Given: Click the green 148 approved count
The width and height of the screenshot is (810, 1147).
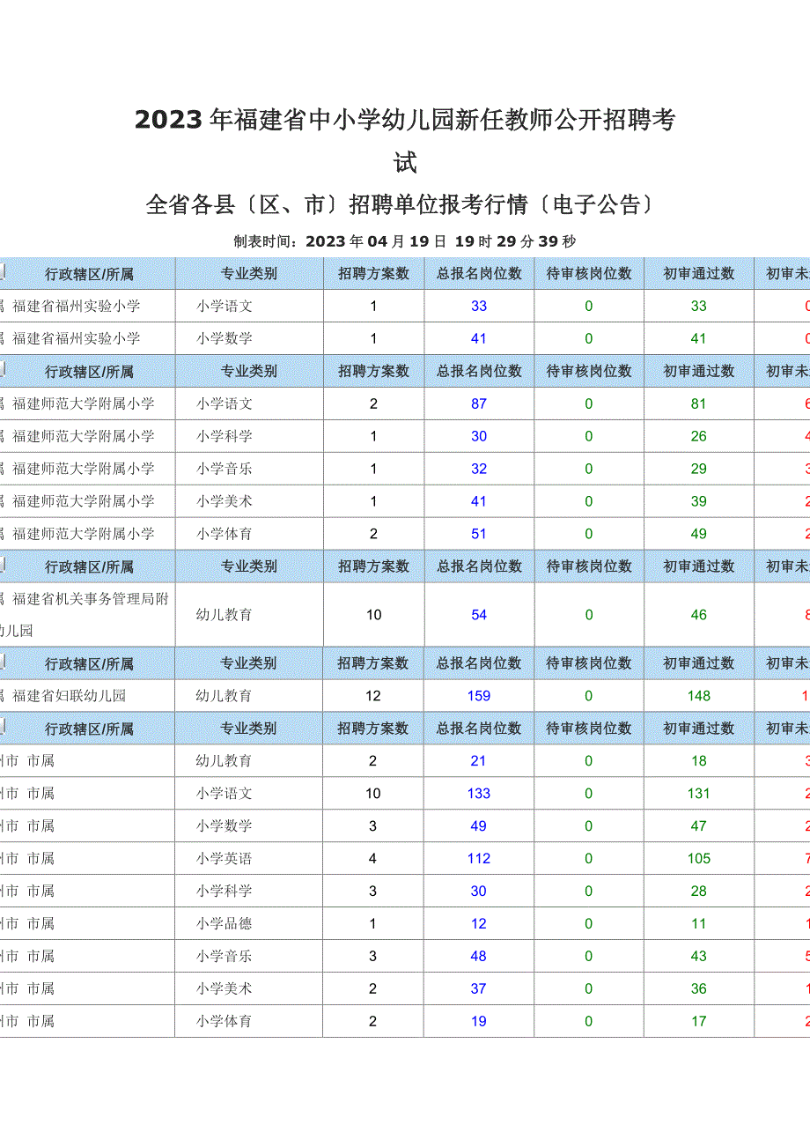Looking at the screenshot, I should 699,696.
